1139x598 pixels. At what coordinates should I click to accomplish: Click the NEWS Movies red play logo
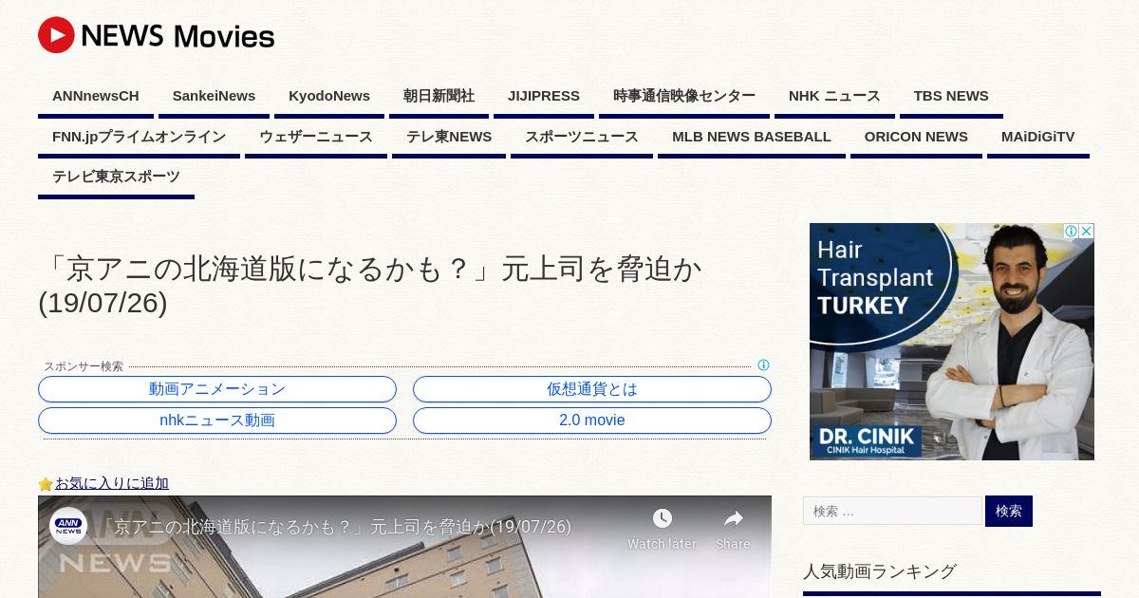click(56, 35)
